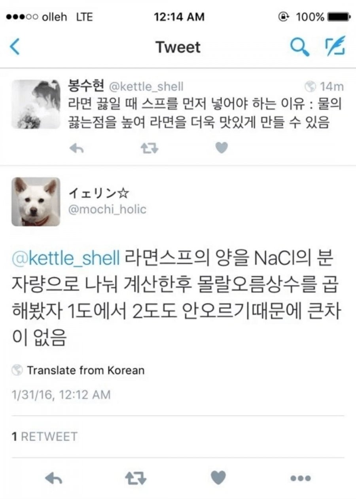Compose a new tweet with the quill icon
Viewport: 356px width, 499px height.
[335, 46]
